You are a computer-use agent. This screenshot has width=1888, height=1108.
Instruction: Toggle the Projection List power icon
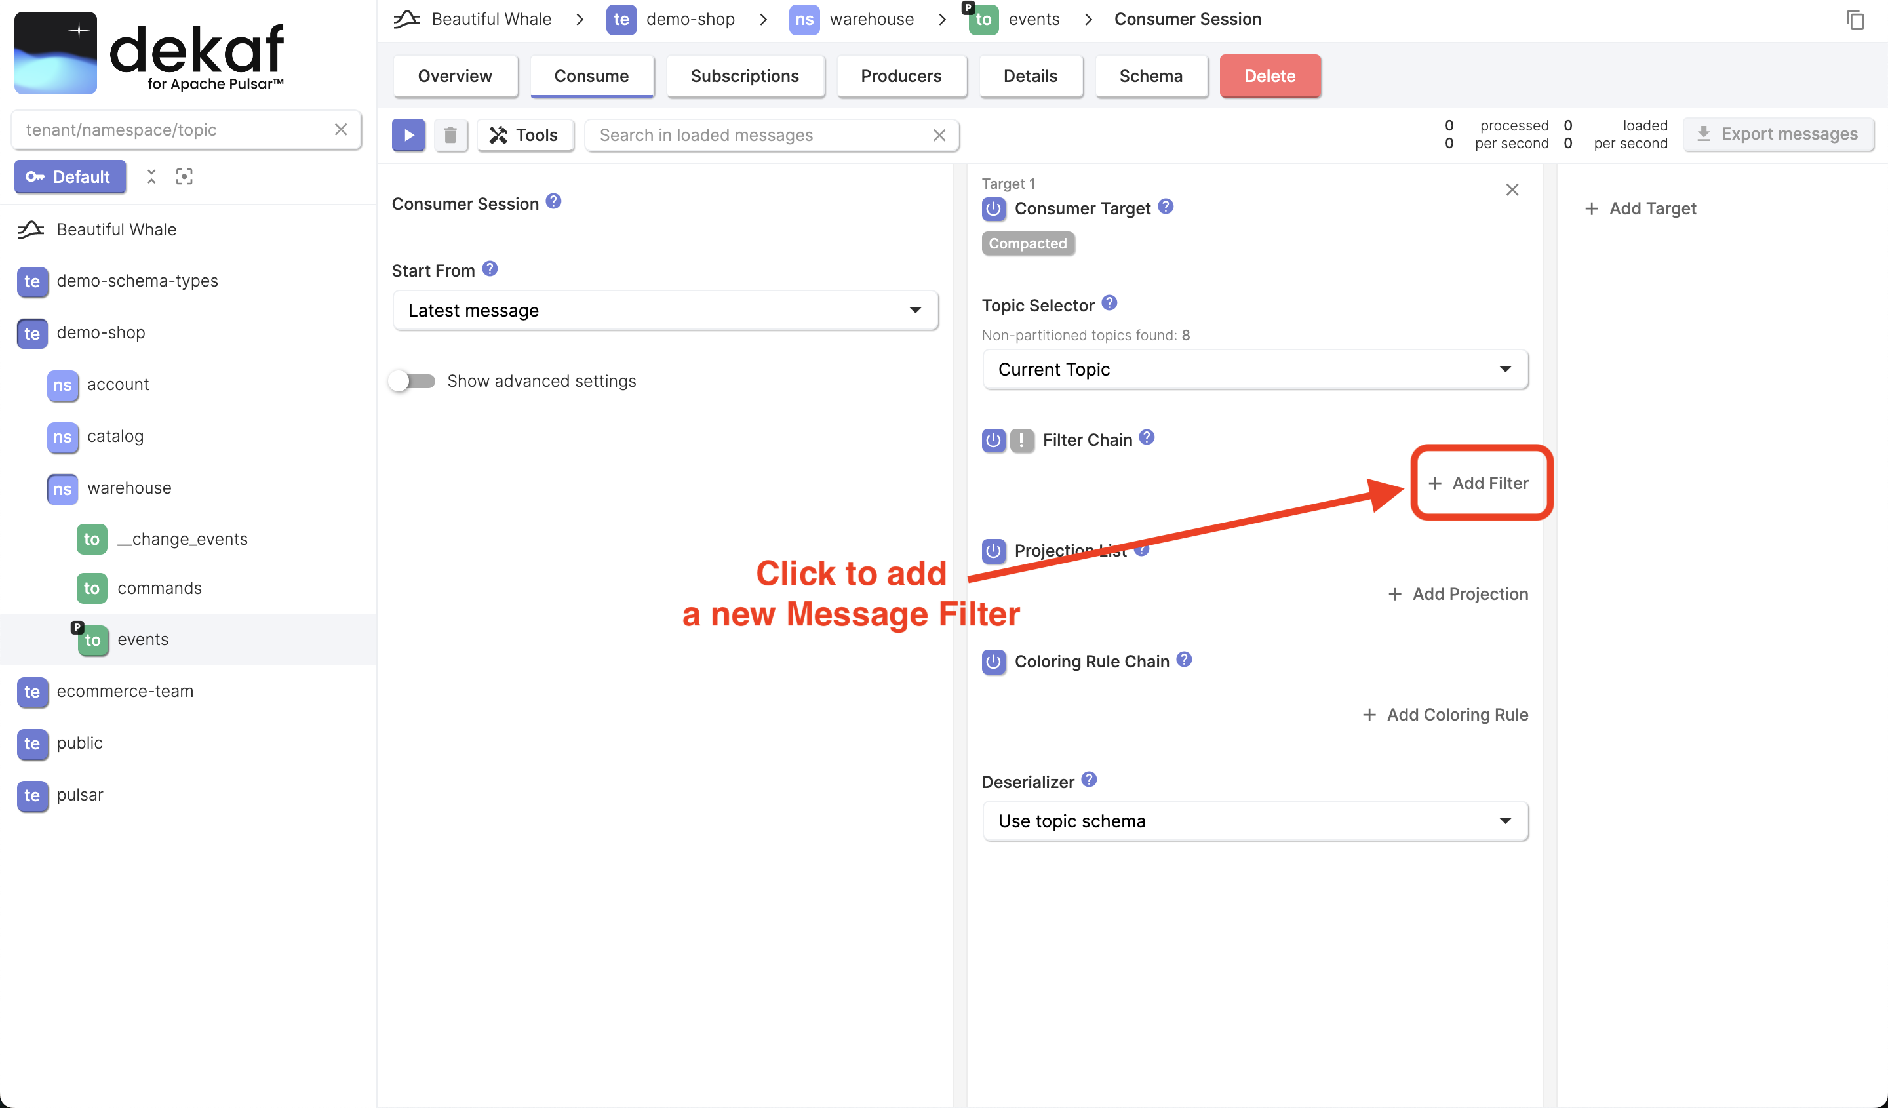[995, 550]
